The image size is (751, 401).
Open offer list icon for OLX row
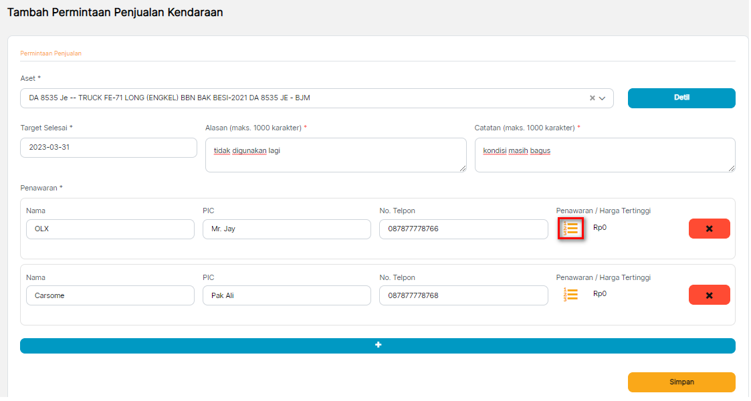point(571,229)
